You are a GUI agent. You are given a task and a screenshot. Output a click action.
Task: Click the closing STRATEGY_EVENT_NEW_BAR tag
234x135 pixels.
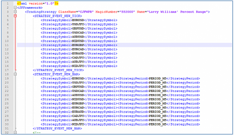[57, 128]
